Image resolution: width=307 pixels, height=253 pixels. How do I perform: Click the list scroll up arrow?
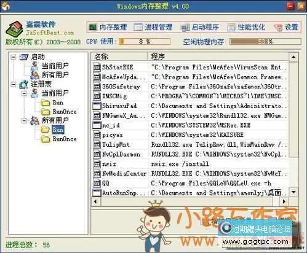pos(293,57)
